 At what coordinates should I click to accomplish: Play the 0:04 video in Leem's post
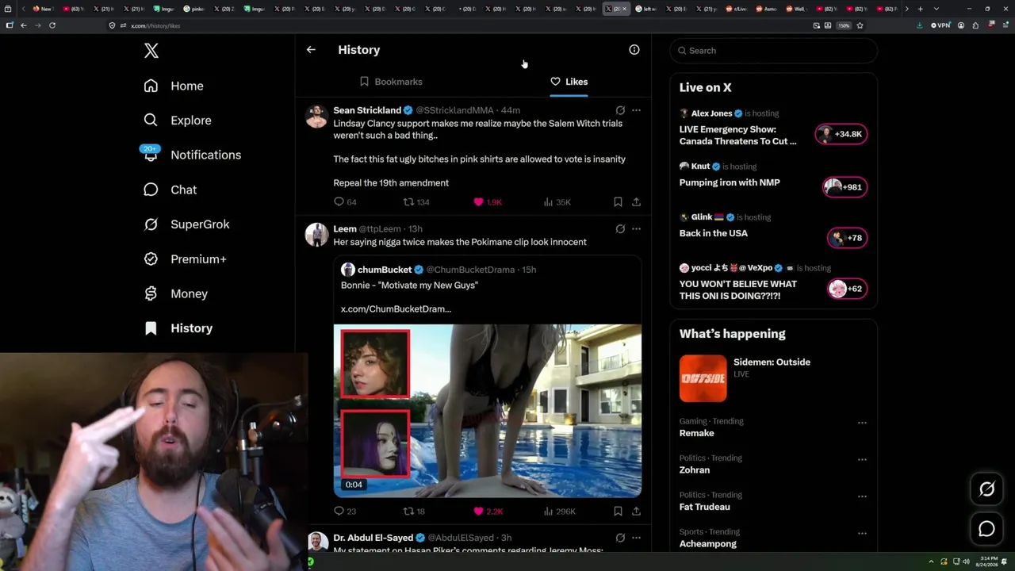tap(488, 411)
